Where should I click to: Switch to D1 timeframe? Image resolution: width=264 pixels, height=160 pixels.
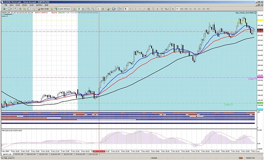pyautogui.click(x=199, y=9)
